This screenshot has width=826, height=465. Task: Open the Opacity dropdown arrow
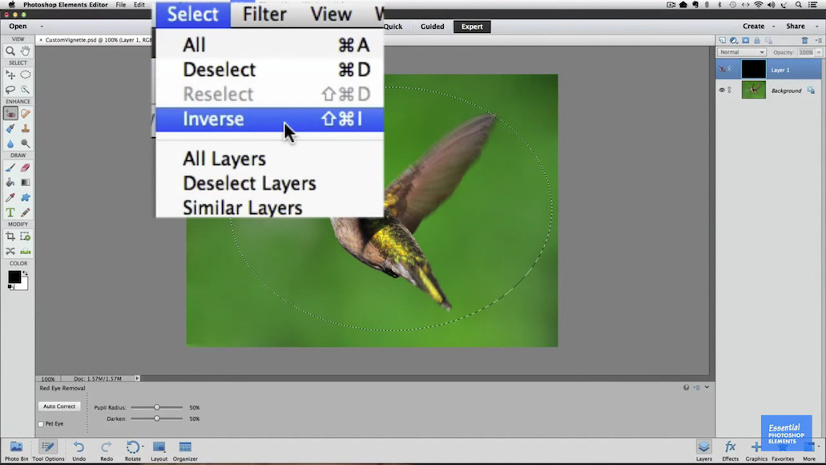click(818, 53)
